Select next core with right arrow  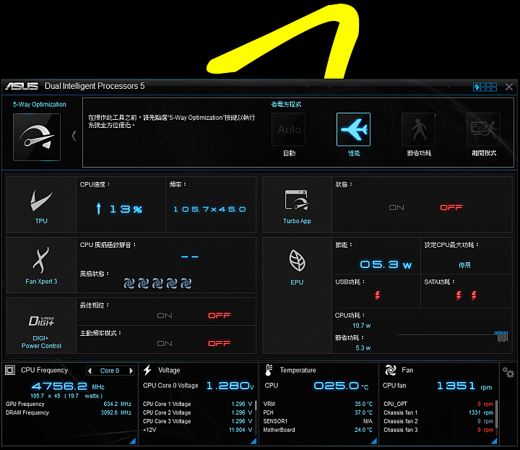[131, 371]
